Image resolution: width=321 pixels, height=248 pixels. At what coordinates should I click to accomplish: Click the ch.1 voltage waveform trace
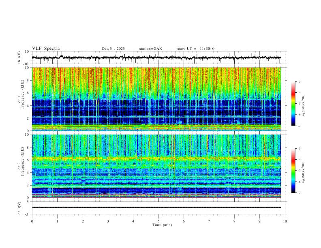click(x=156, y=58)
